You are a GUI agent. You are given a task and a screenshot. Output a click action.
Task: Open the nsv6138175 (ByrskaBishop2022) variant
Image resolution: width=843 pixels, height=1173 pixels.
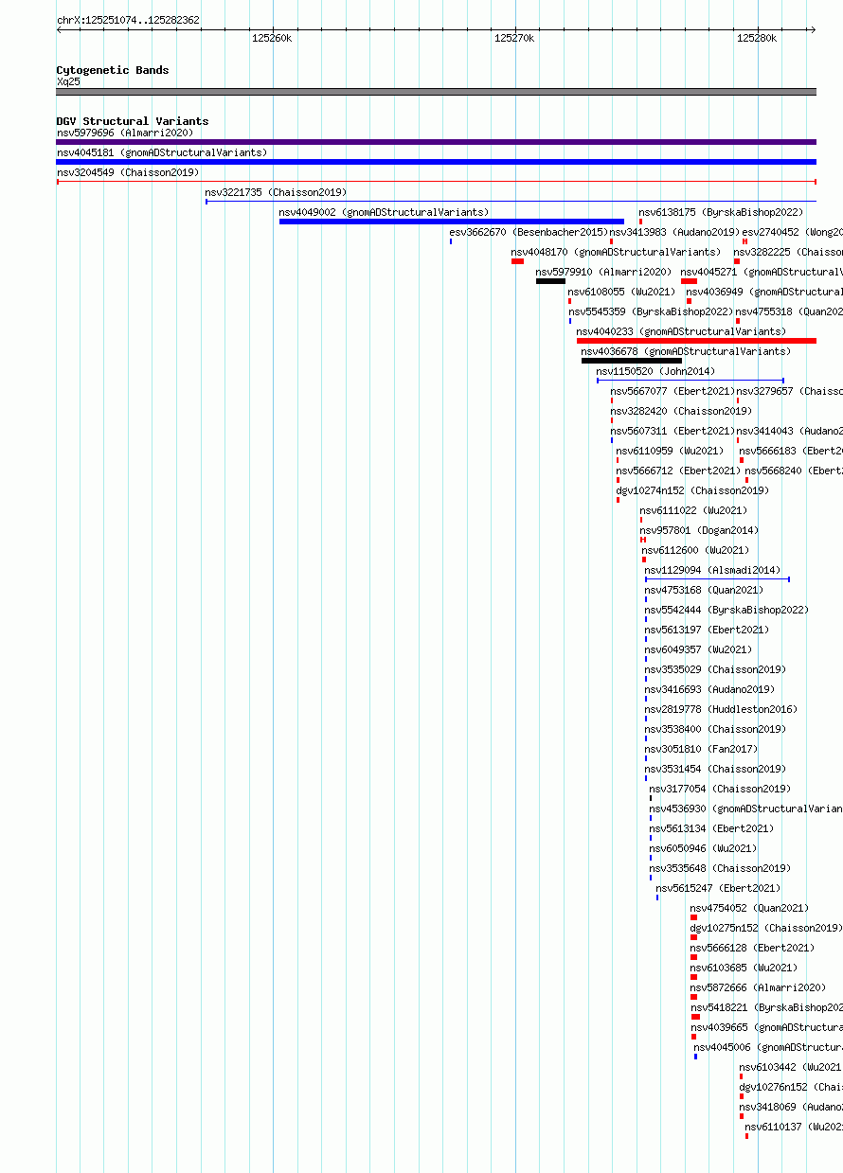721,212
